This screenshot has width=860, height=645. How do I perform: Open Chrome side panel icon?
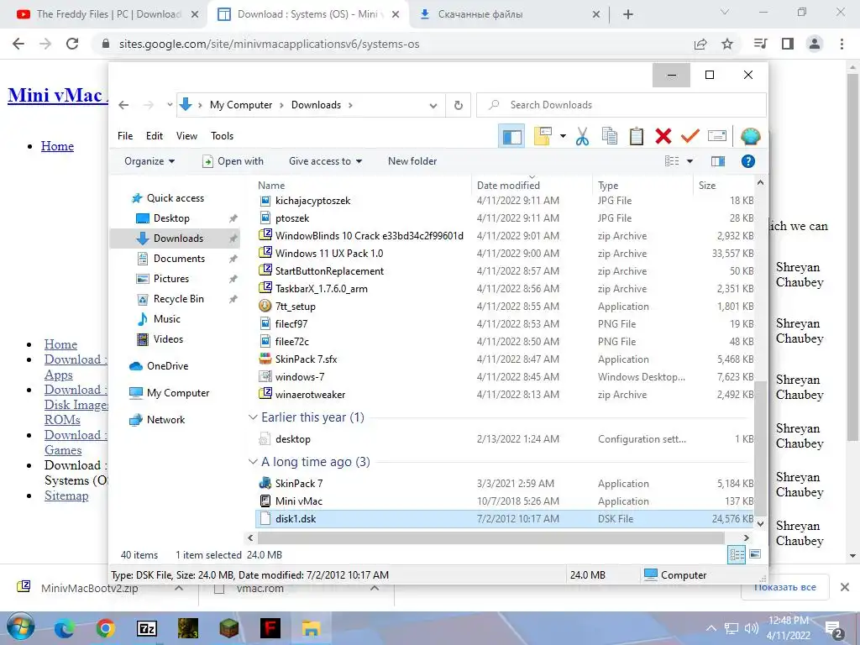788,44
